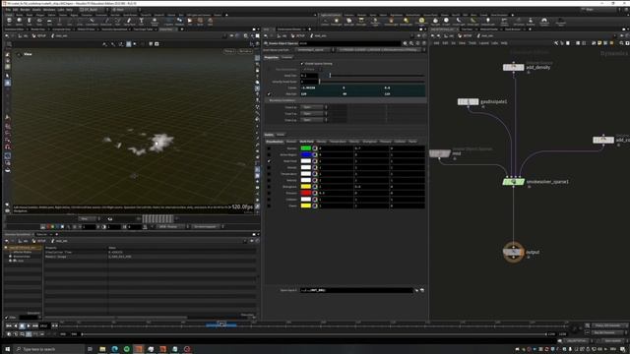
Task: Select the Torus shelf tool
Action: pos(39,21)
